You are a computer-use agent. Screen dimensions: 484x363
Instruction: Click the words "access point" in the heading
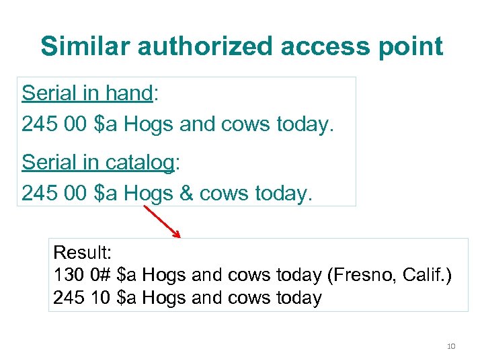tap(362, 46)
